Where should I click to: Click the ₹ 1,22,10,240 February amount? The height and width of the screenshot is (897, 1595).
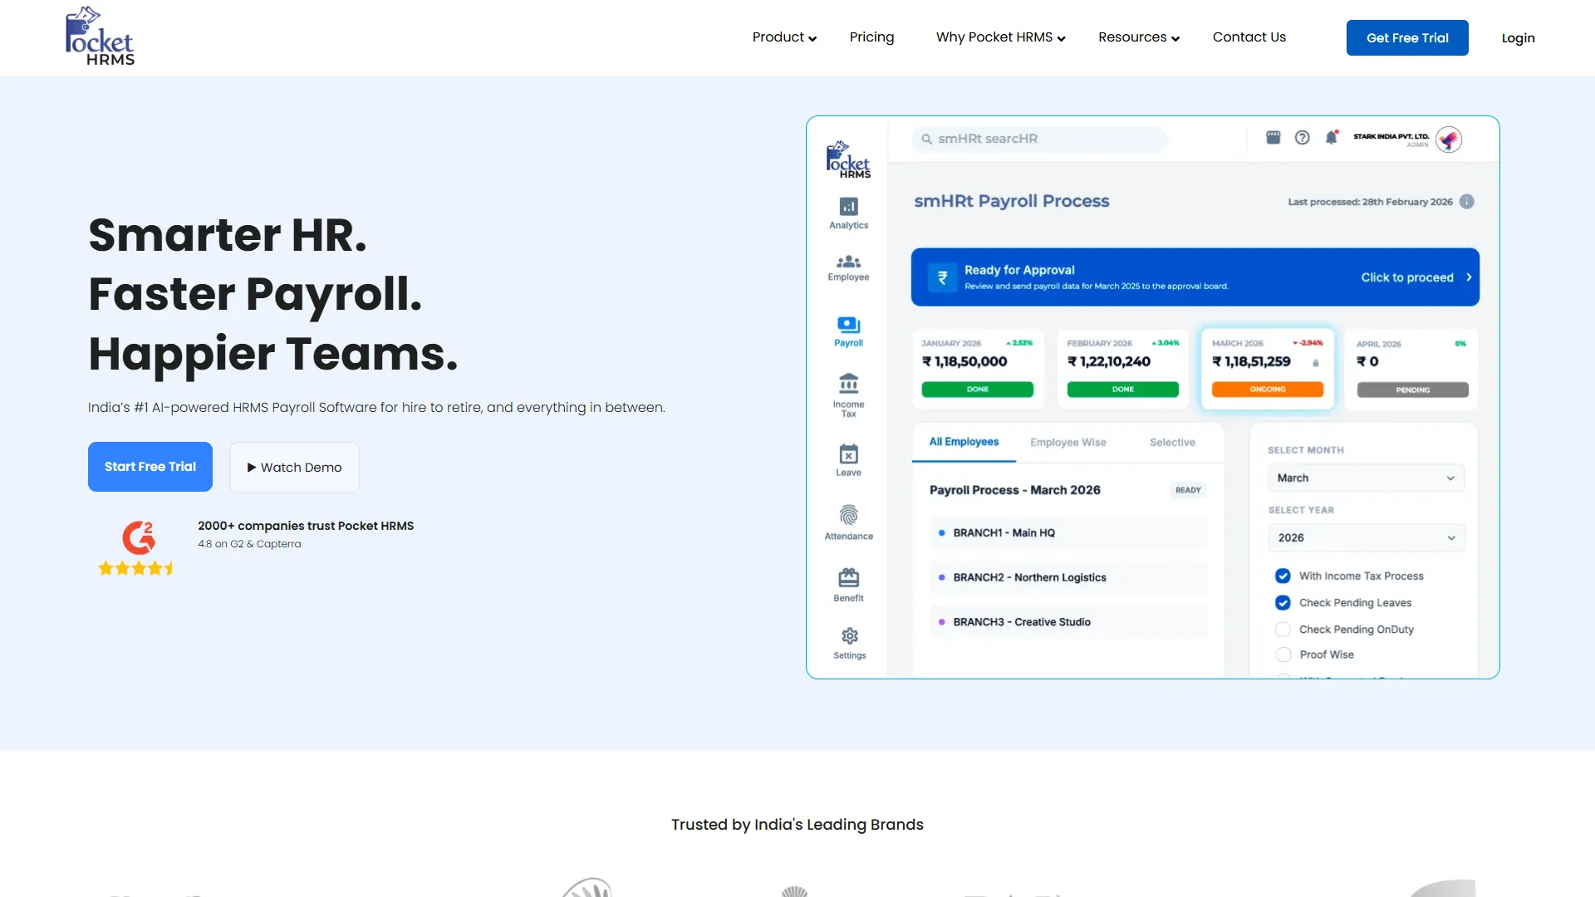click(x=1109, y=362)
